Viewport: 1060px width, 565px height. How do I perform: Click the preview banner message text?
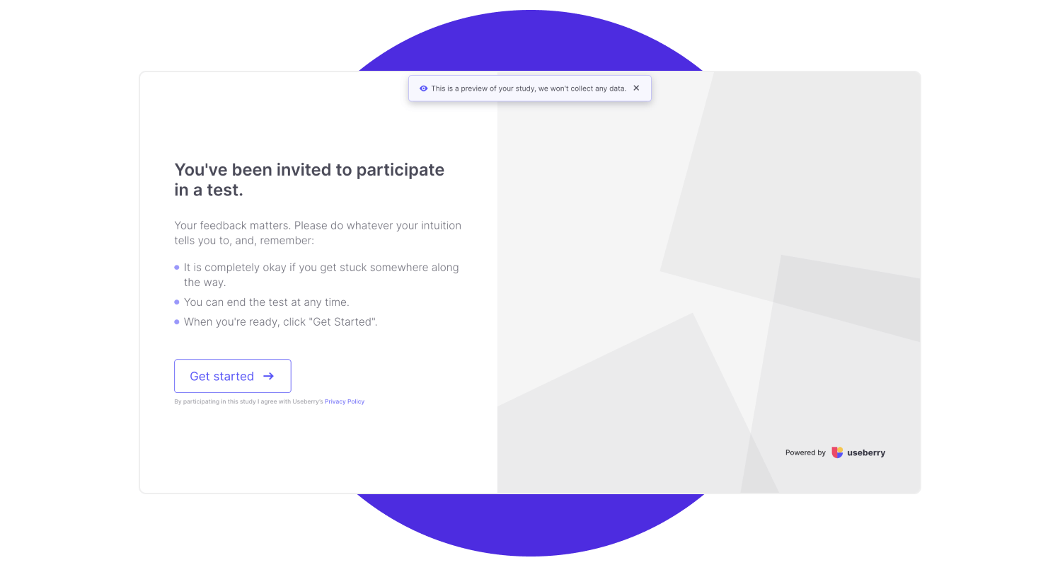527,88
